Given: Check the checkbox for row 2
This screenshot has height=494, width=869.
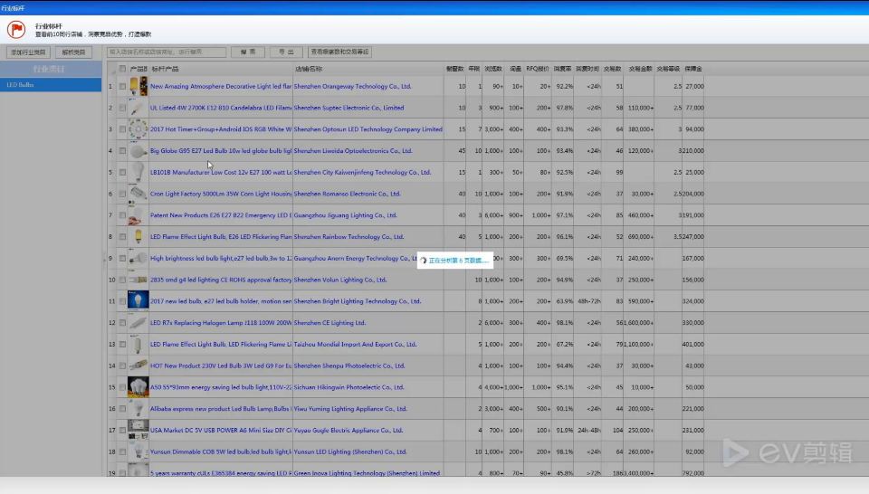Looking at the screenshot, I should coord(122,108).
